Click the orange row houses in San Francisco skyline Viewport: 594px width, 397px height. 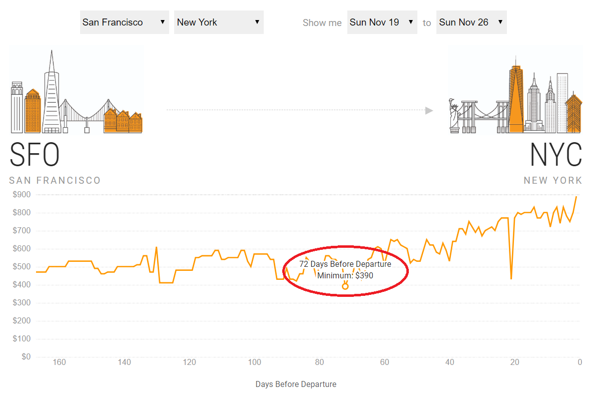pos(123,121)
